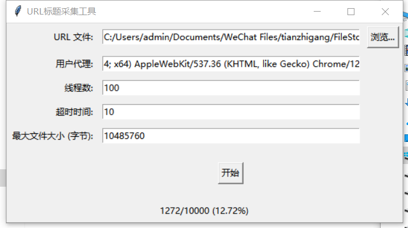Image resolution: width=408 pixels, height=228 pixels.
Task: Start collection with the 开始 button
Action: point(230,173)
